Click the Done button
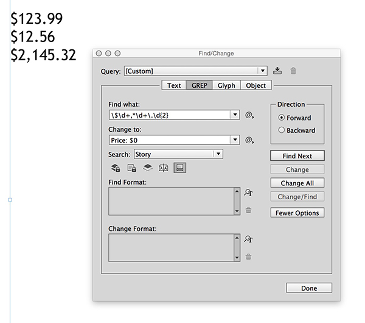 point(309,288)
